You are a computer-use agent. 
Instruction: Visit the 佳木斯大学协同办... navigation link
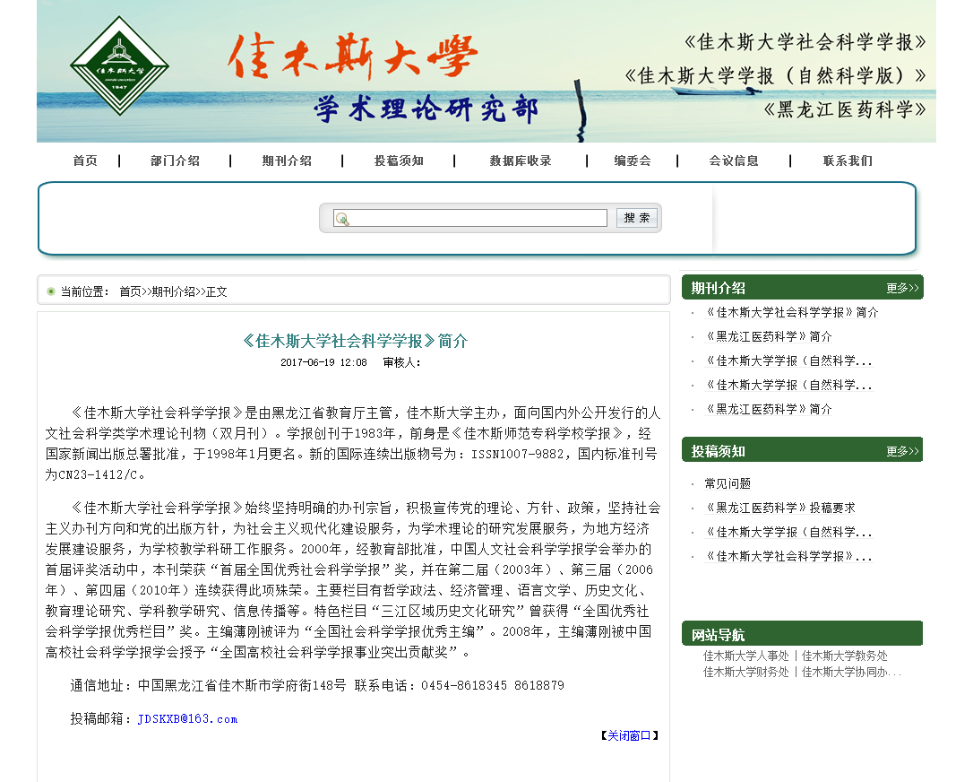coord(851,672)
